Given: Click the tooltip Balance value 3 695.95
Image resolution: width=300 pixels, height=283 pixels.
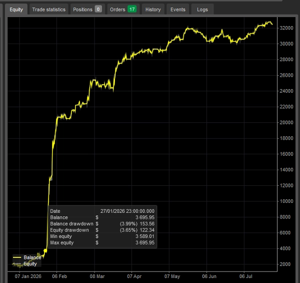Looking at the screenshot, I should pyautogui.click(x=145, y=217).
